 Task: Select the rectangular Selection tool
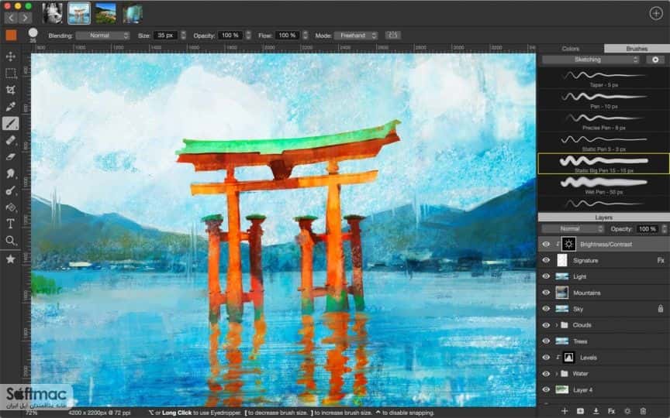11,74
